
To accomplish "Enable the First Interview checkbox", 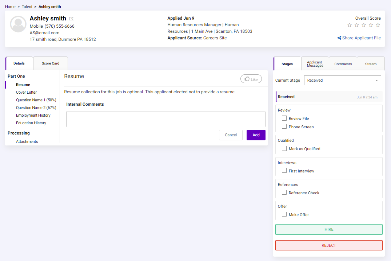I will click(284, 171).
